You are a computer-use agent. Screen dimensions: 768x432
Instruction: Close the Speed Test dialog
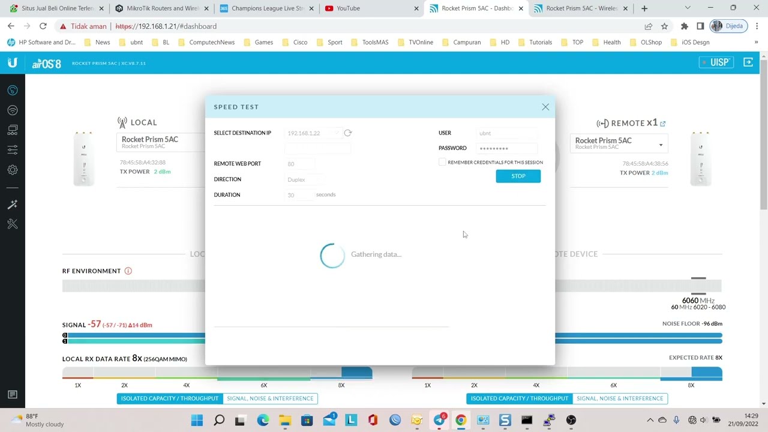[545, 107]
